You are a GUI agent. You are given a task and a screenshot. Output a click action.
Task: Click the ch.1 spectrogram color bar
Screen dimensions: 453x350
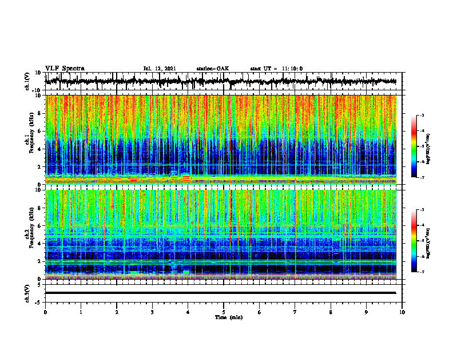[414, 146]
